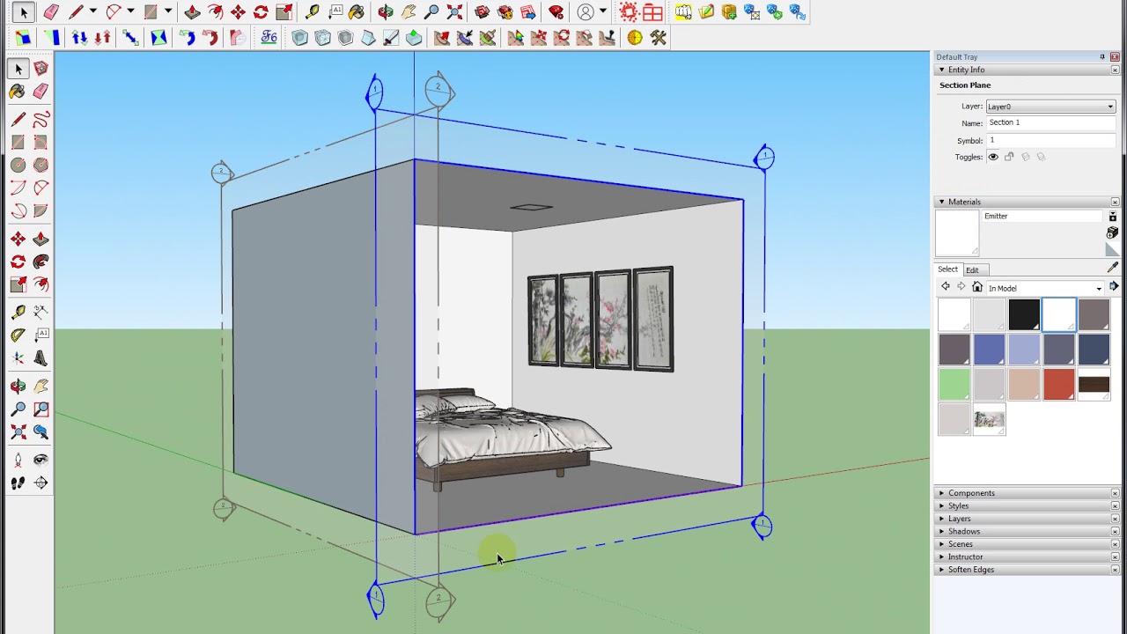Pick the black material swatch
This screenshot has width=1127, height=634.
[1024, 314]
